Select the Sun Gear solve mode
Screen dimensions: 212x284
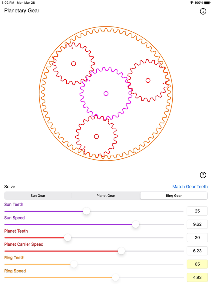pos(38,196)
